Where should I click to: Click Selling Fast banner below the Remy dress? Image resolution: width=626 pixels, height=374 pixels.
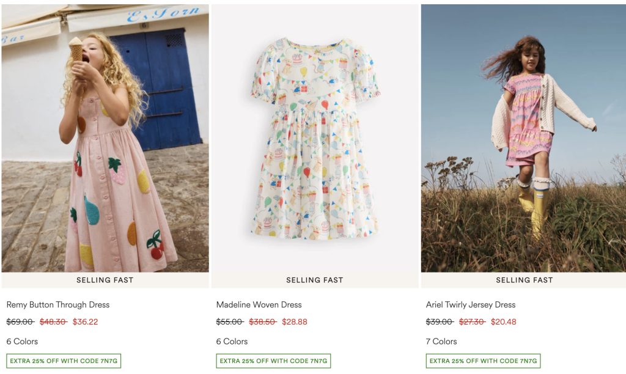(x=105, y=280)
